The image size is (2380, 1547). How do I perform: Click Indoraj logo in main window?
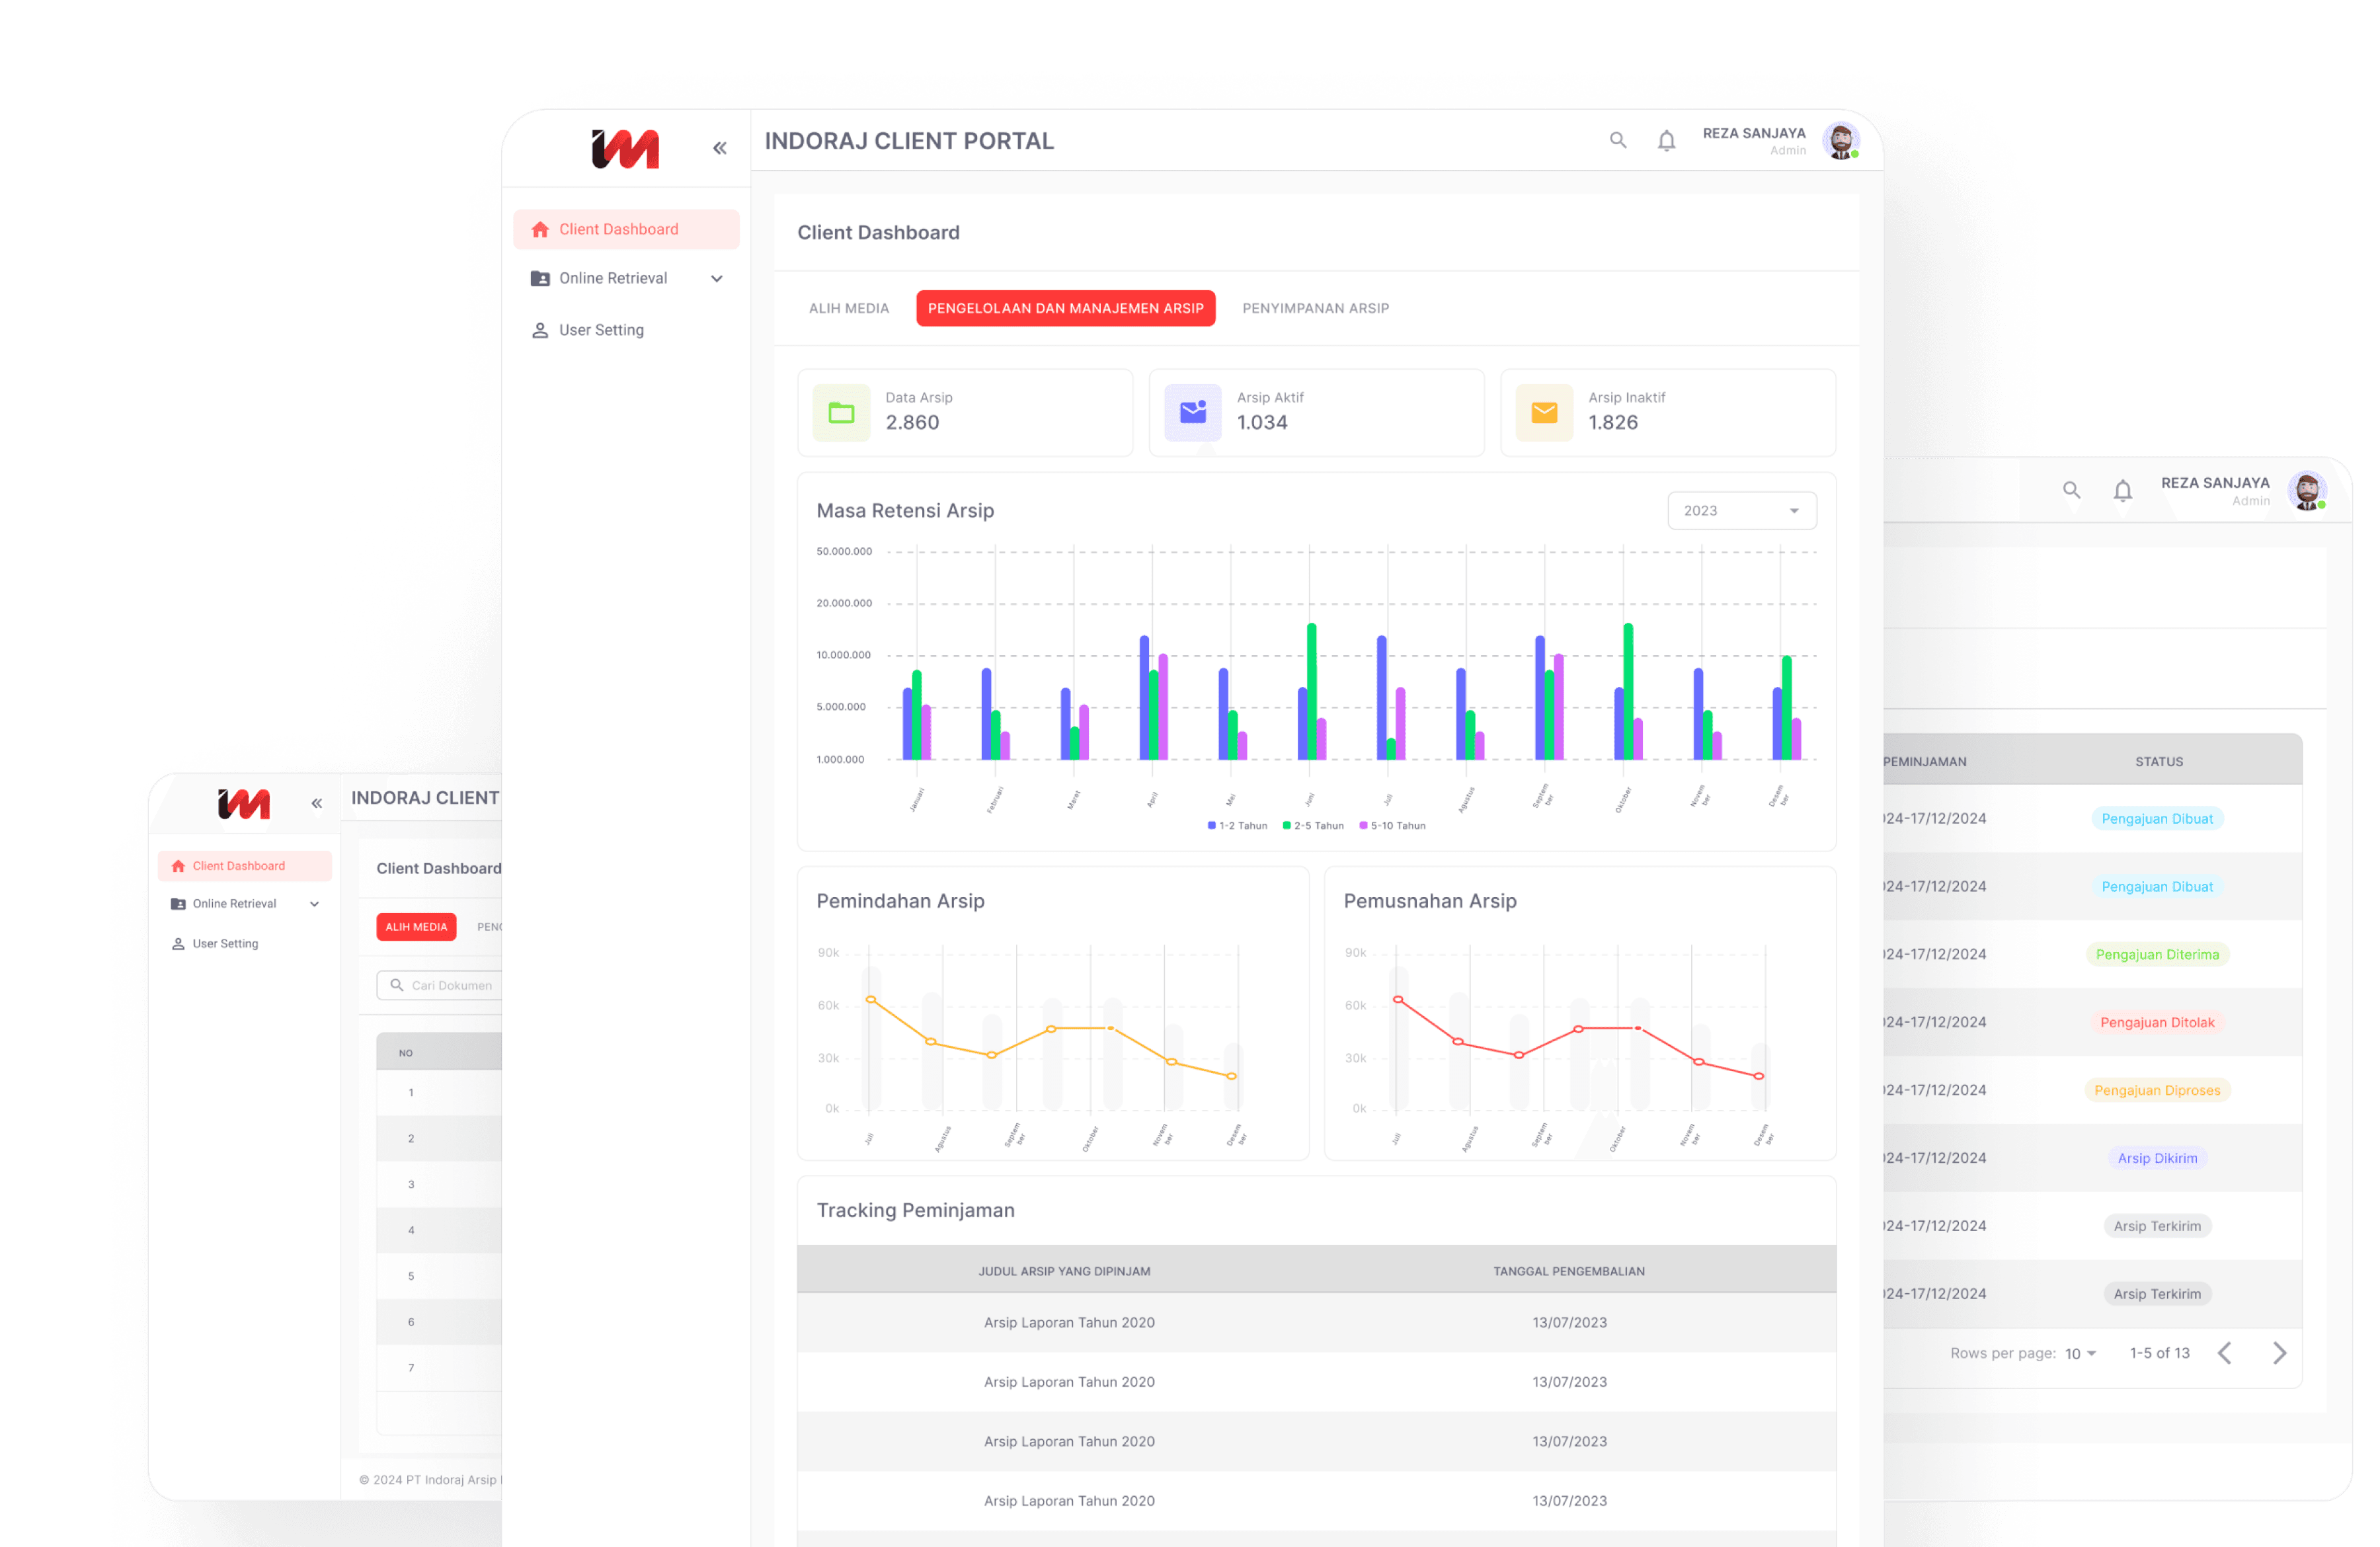(625, 148)
